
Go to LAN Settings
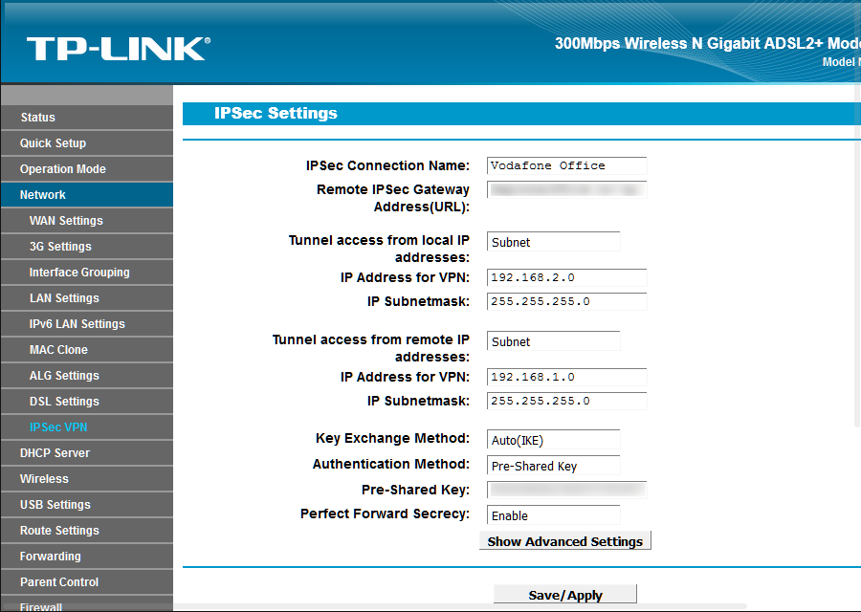tap(87, 298)
